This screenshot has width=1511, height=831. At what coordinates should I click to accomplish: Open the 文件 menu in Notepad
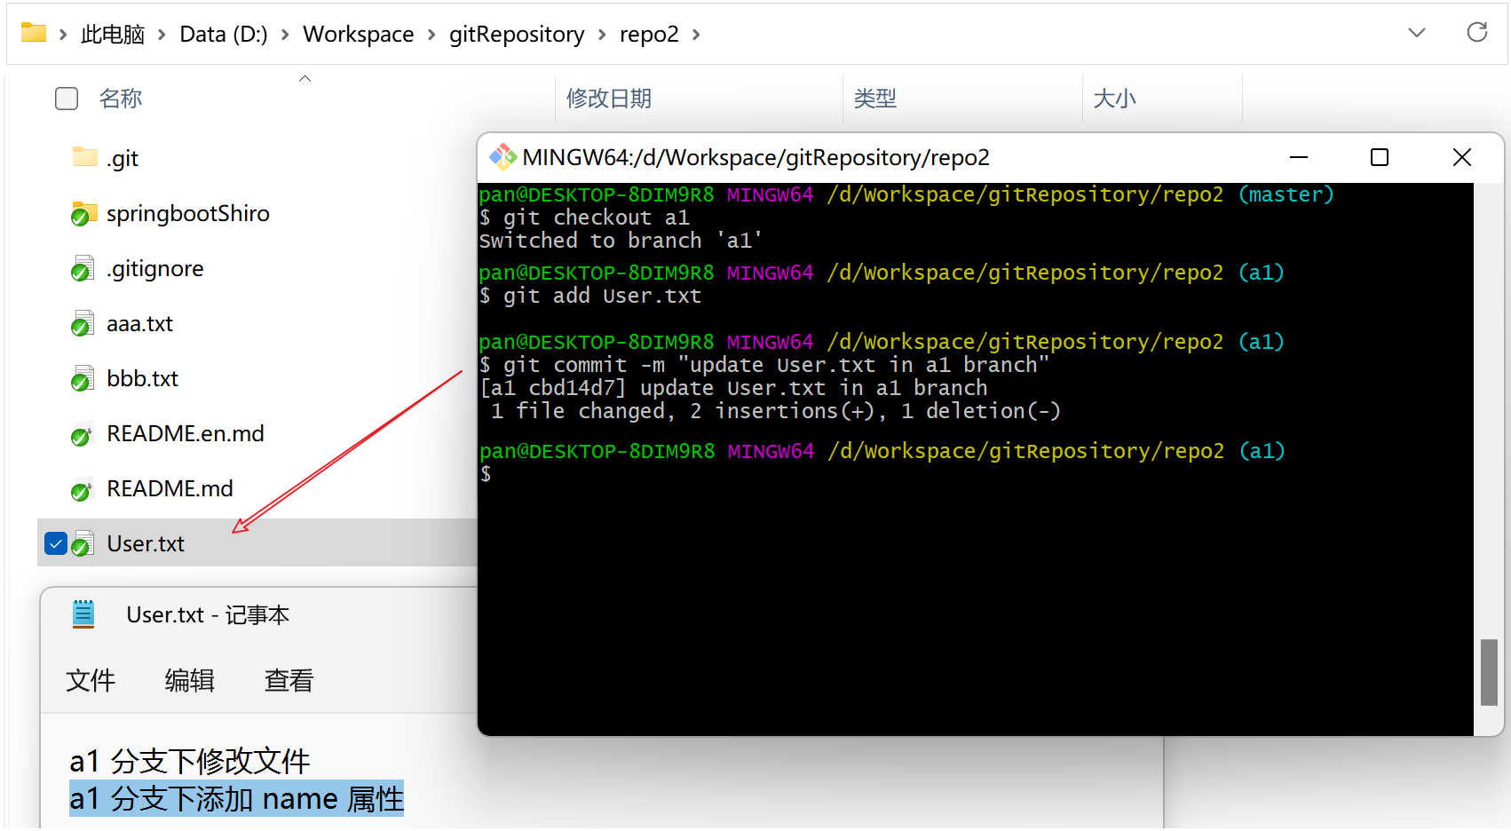[x=91, y=680]
